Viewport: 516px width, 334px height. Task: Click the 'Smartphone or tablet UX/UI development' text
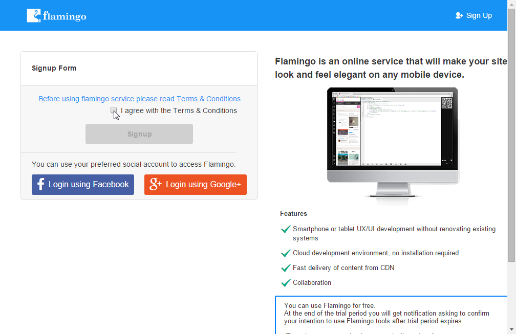(x=394, y=233)
